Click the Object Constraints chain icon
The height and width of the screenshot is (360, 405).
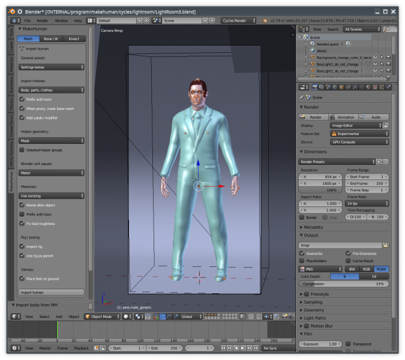pos(348,87)
